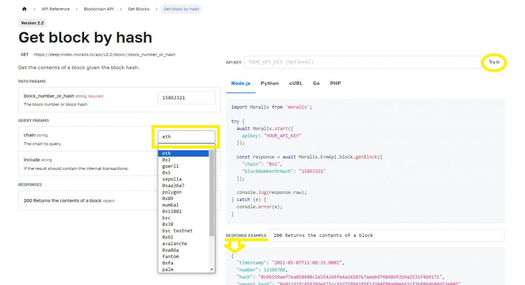Select polygon chain option
This screenshot has width=525, height=285.
[184, 192]
